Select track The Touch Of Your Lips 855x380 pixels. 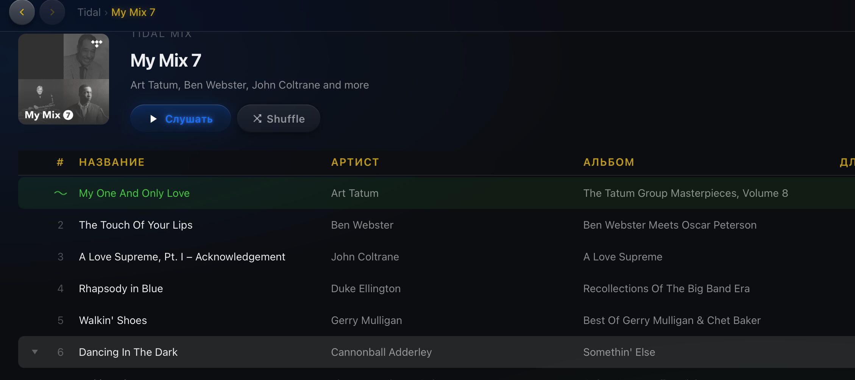pos(136,225)
